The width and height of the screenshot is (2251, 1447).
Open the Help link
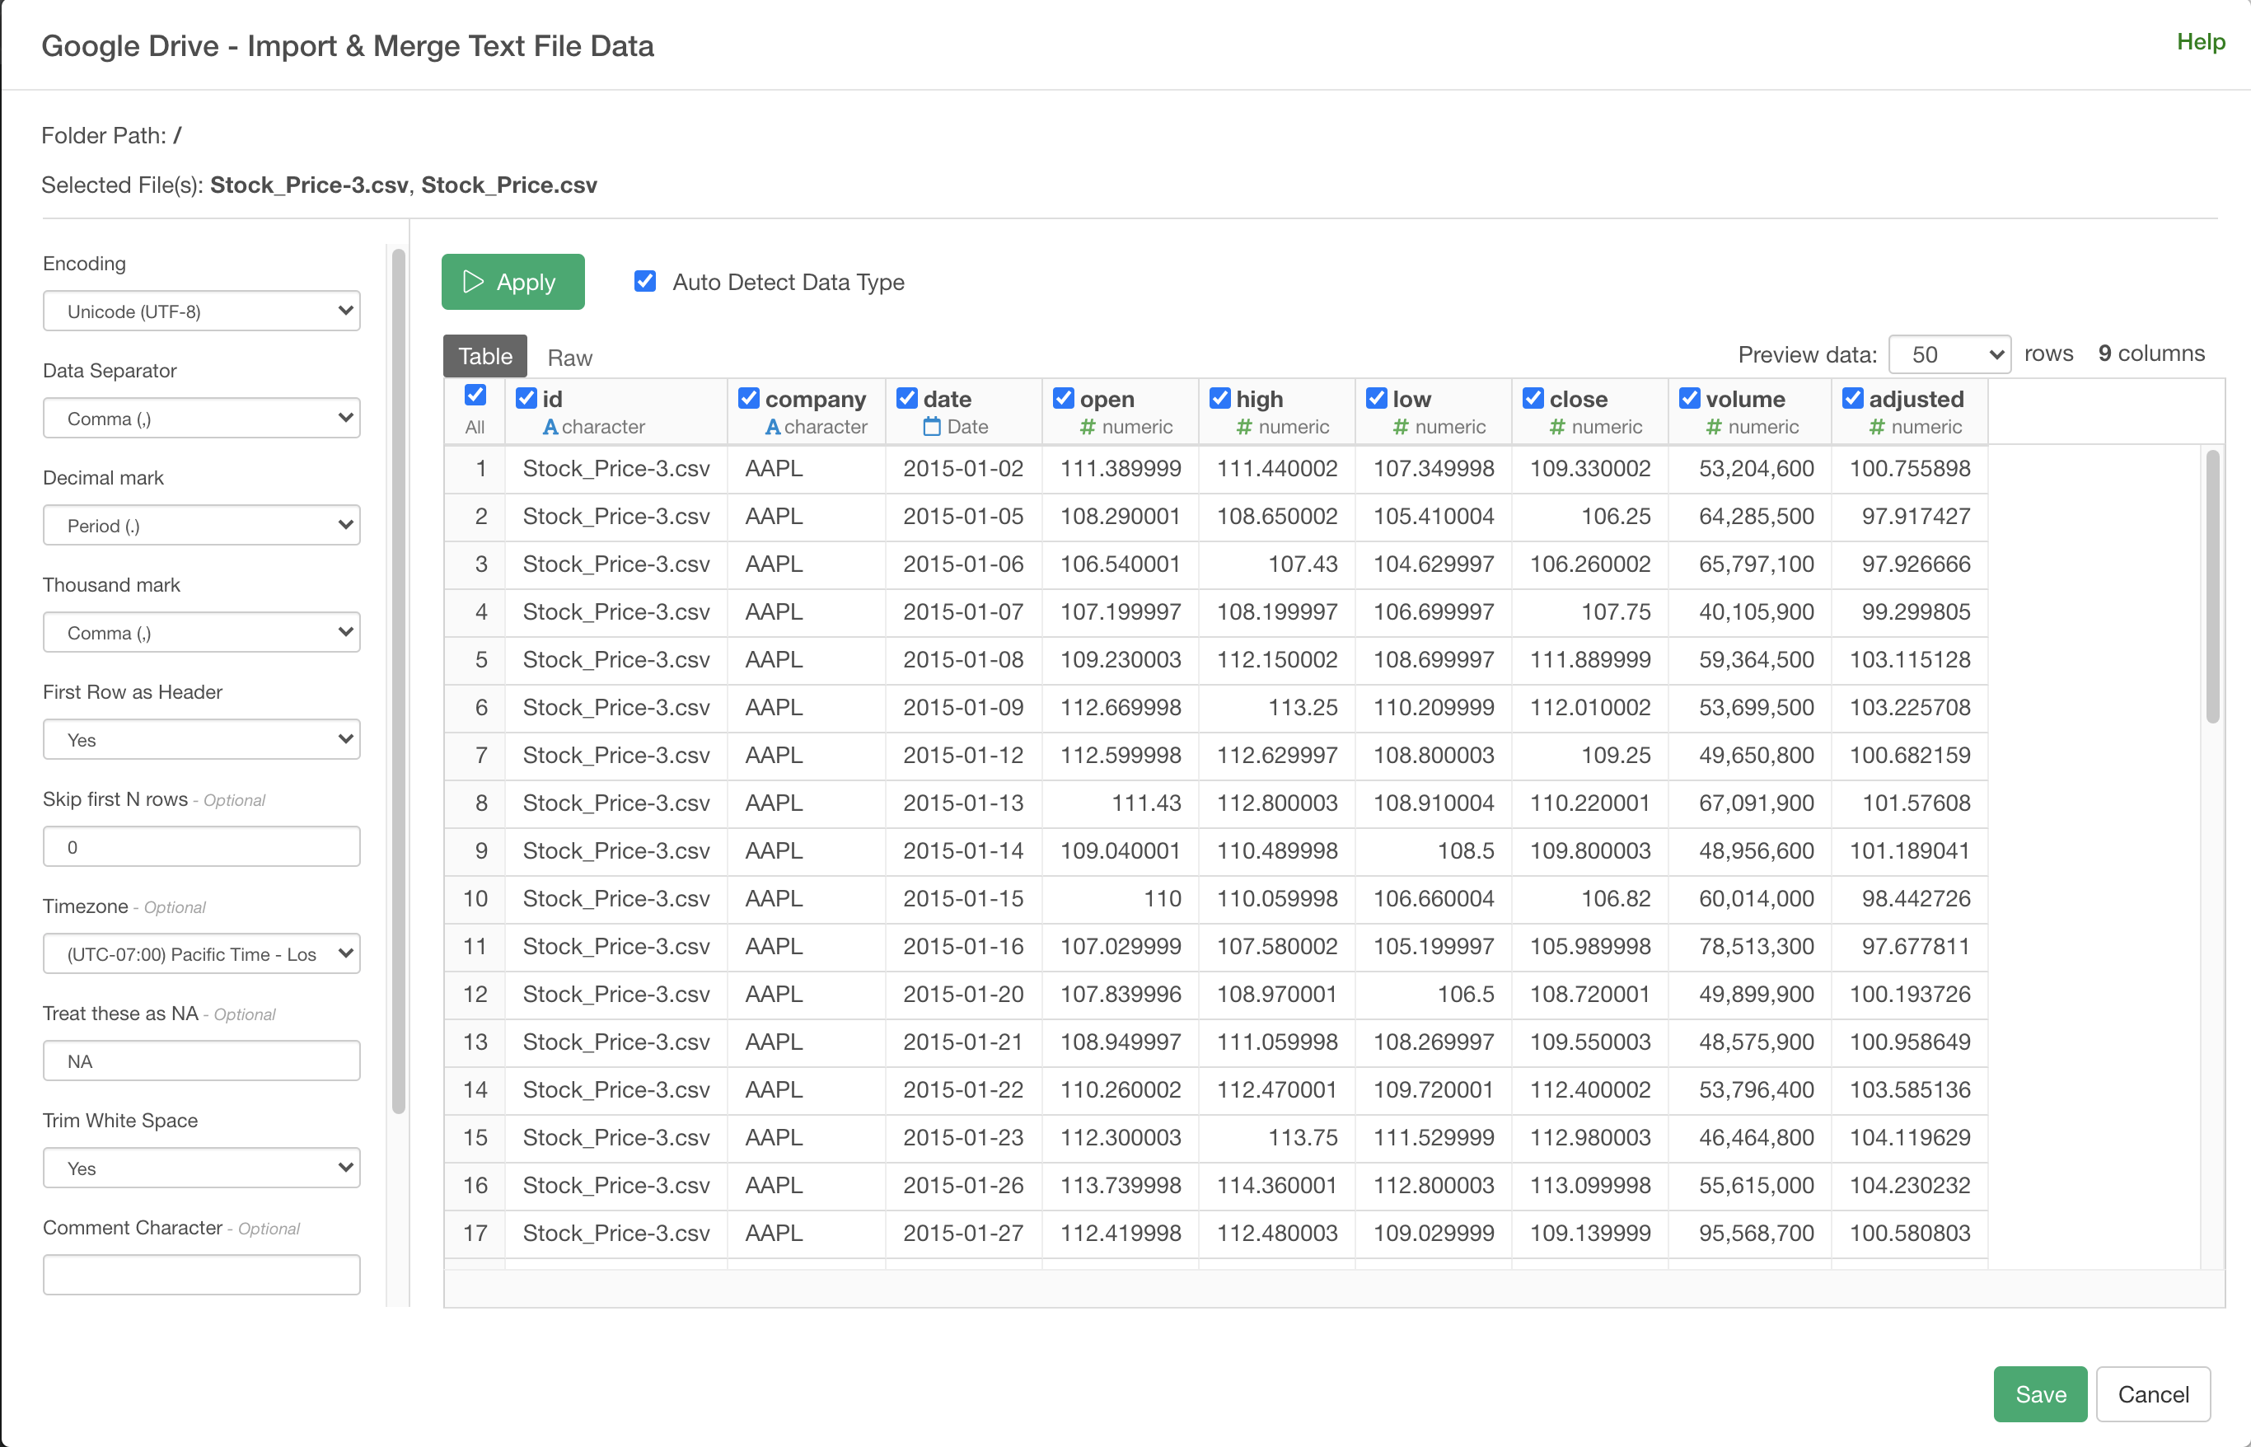(2199, 42)
